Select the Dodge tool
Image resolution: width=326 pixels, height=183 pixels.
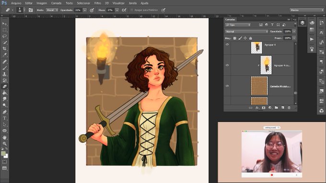tap(4, 105)
